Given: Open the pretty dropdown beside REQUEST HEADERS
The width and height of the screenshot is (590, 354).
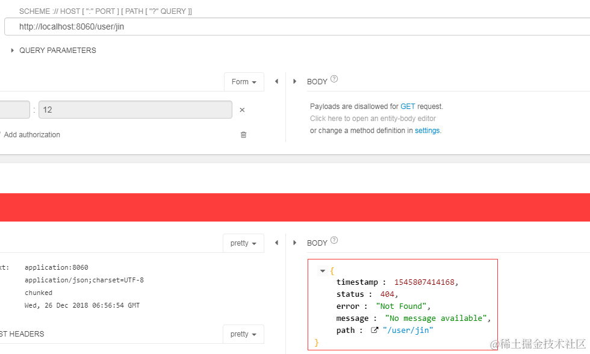Looking at the screenshot, I should pyautogui.click(x=243, y=334).
